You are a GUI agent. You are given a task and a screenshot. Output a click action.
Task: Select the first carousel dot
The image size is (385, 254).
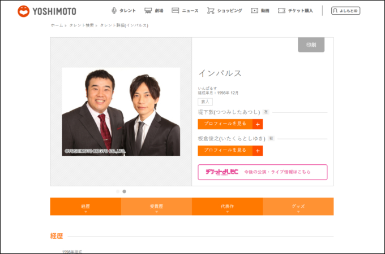(118, 191)
